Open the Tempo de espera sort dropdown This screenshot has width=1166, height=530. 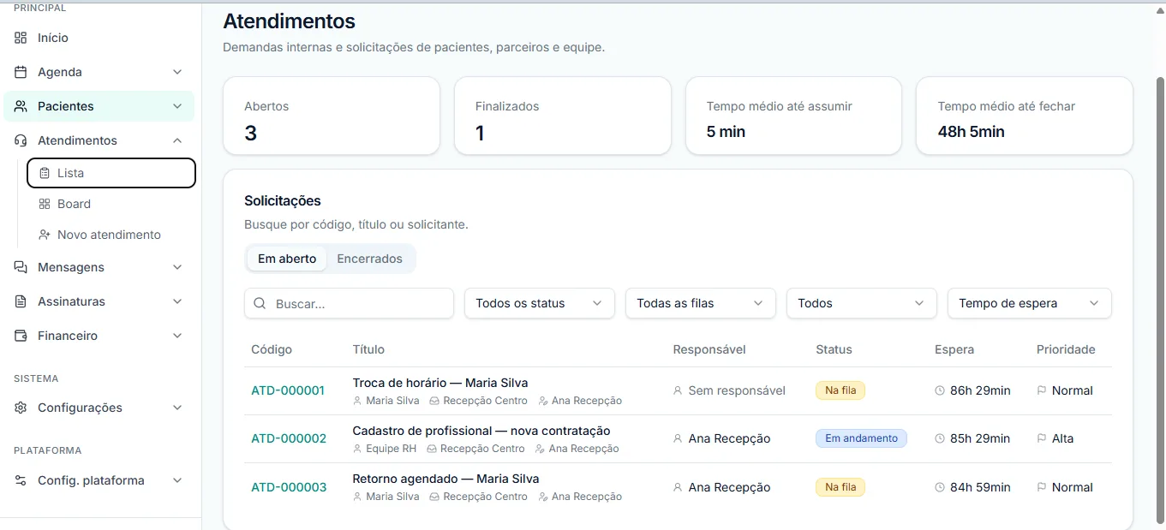(1030, 303)
